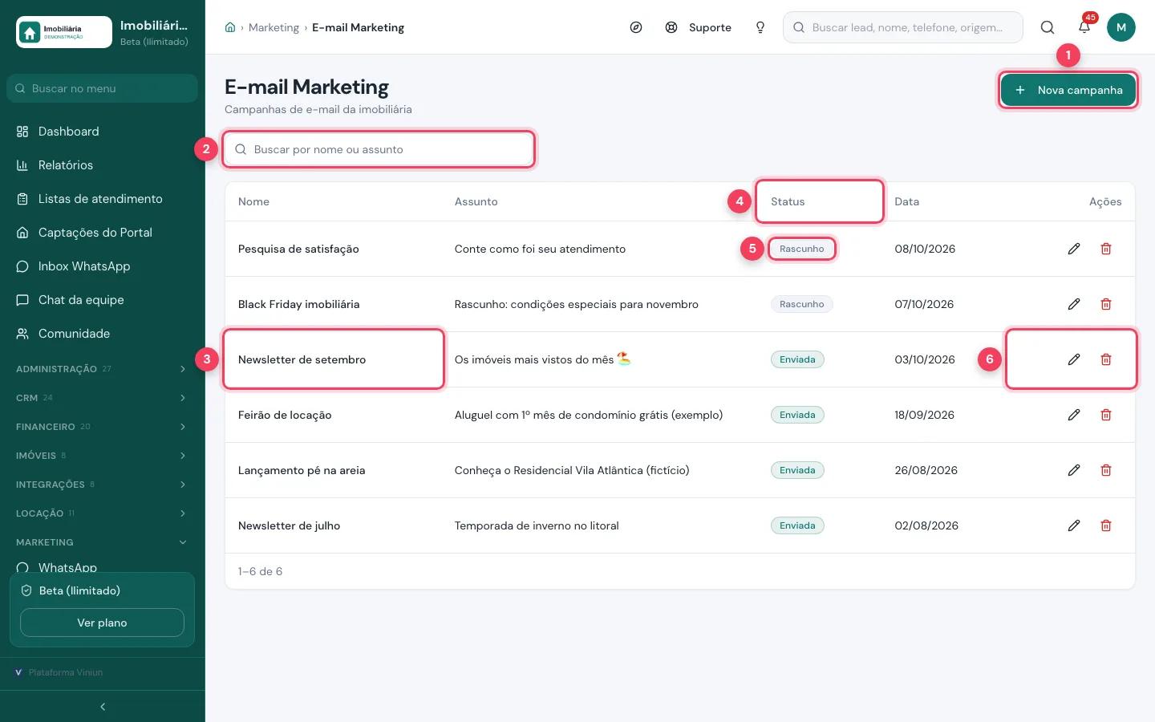1155x722 pixels.
Task: Click the global lead search field
Action: click(903, 27)
